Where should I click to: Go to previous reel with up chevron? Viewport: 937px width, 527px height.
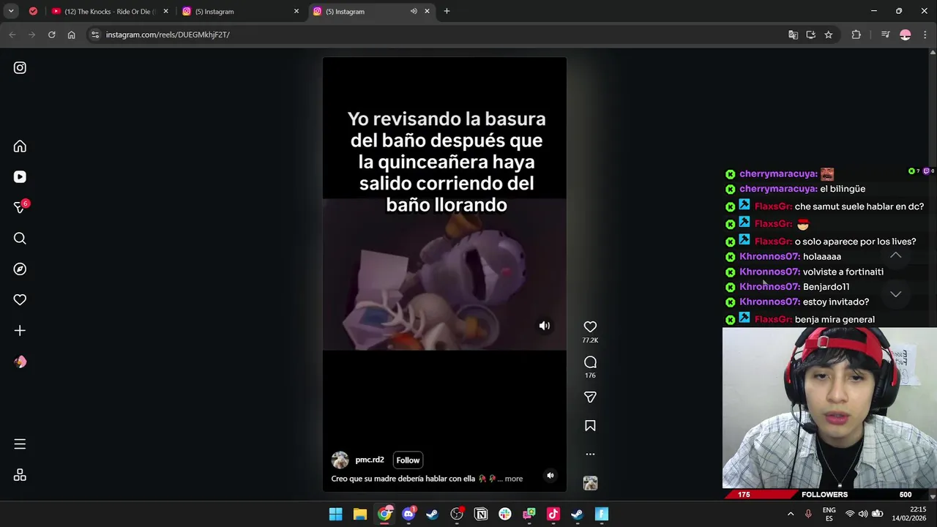[x=895, y=255]
